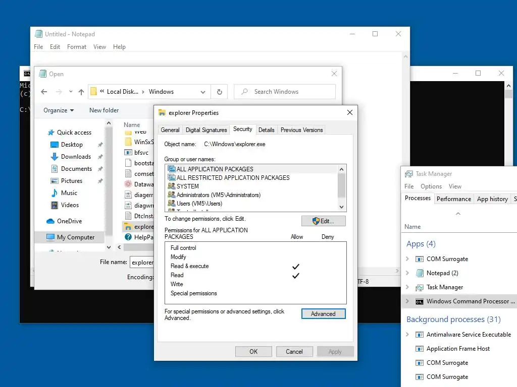Viewport: 517px width, 387px height.
Task: Select ALL APPLICATION PACKAGES group
Action: click(x=251, y=169)
